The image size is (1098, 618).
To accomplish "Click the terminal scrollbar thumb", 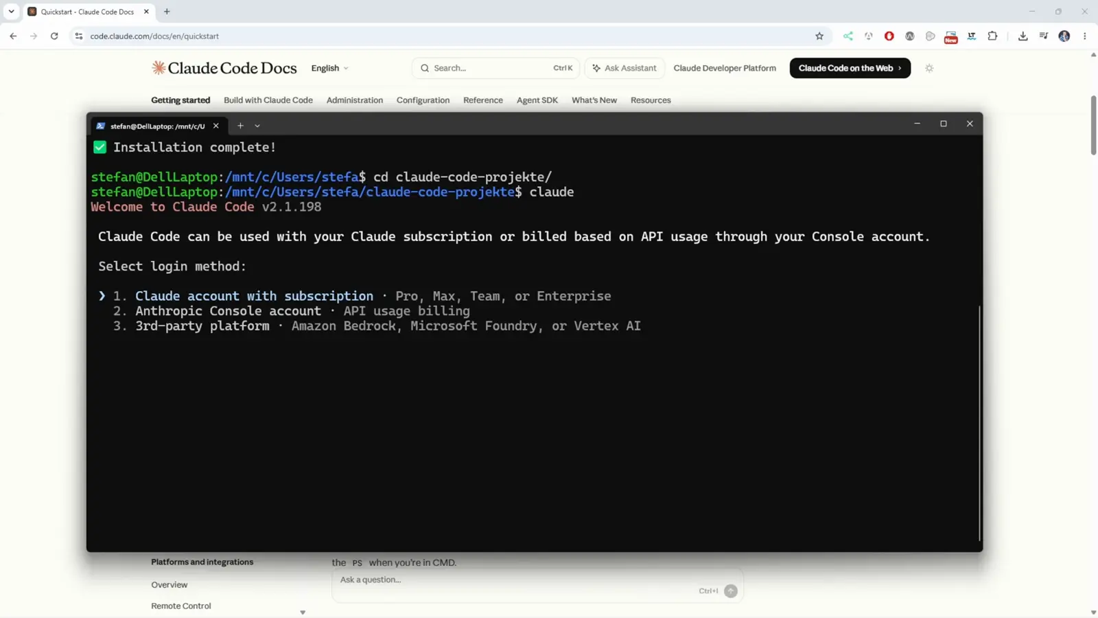I will [979, 423].
